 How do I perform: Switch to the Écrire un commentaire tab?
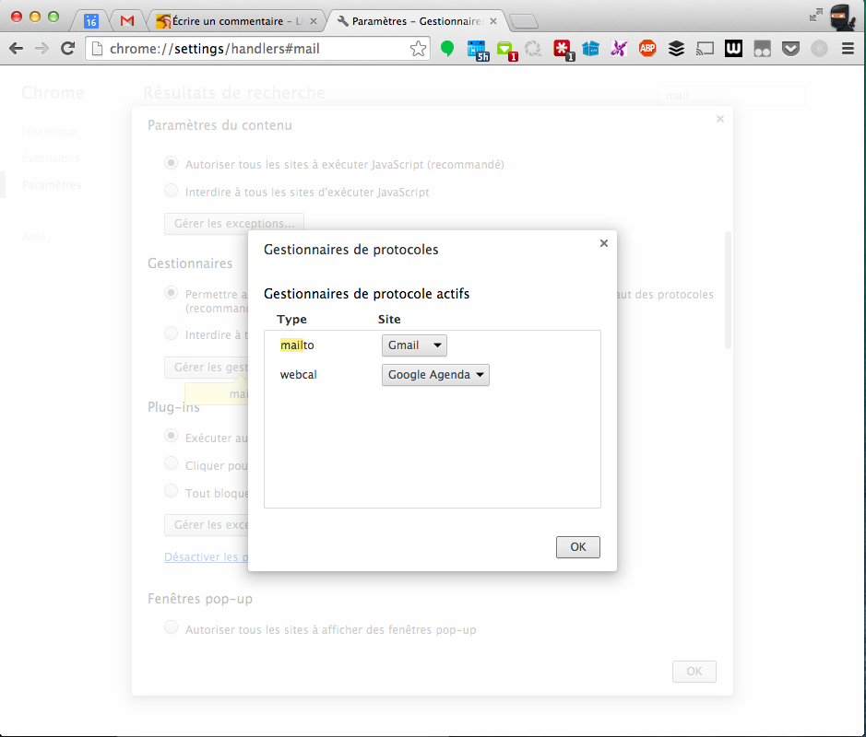[236, 21]
